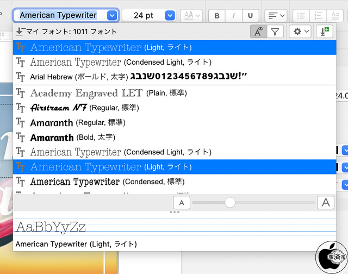Open the AA text size options dropdown

coord(191,16)
